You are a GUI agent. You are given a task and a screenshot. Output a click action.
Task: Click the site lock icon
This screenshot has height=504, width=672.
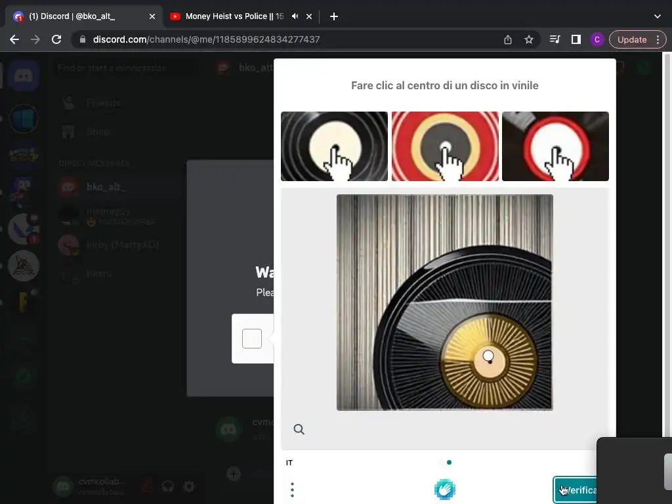click(x=83, y=39)
